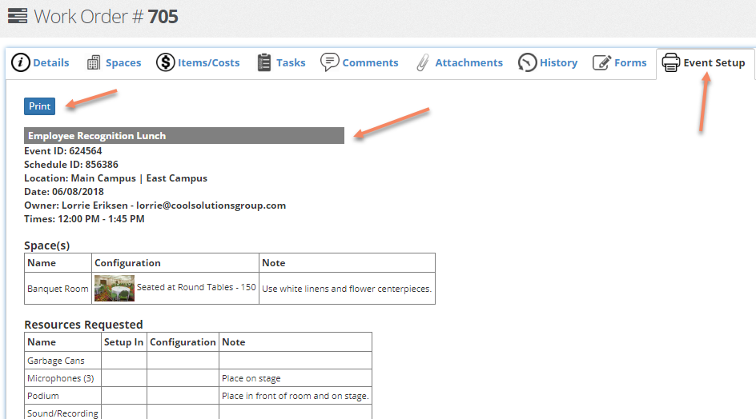This screenshot has height=419, width=756.
Task: Click the white linens note cell
Action: [x=347, y=289]
